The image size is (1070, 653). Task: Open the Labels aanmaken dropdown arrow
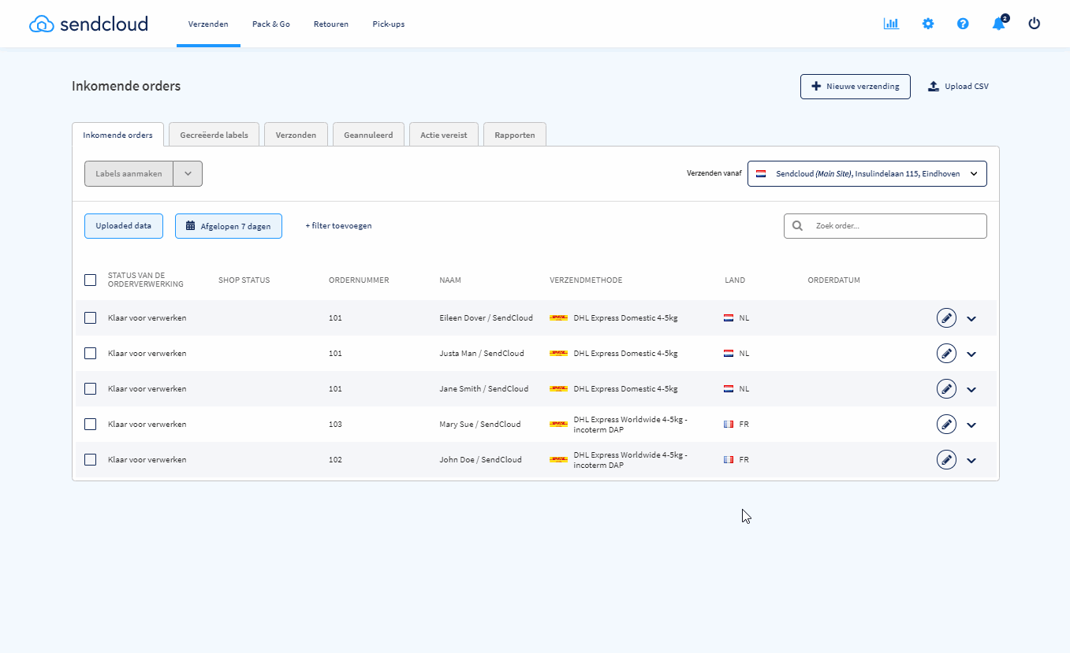point(188,174)
